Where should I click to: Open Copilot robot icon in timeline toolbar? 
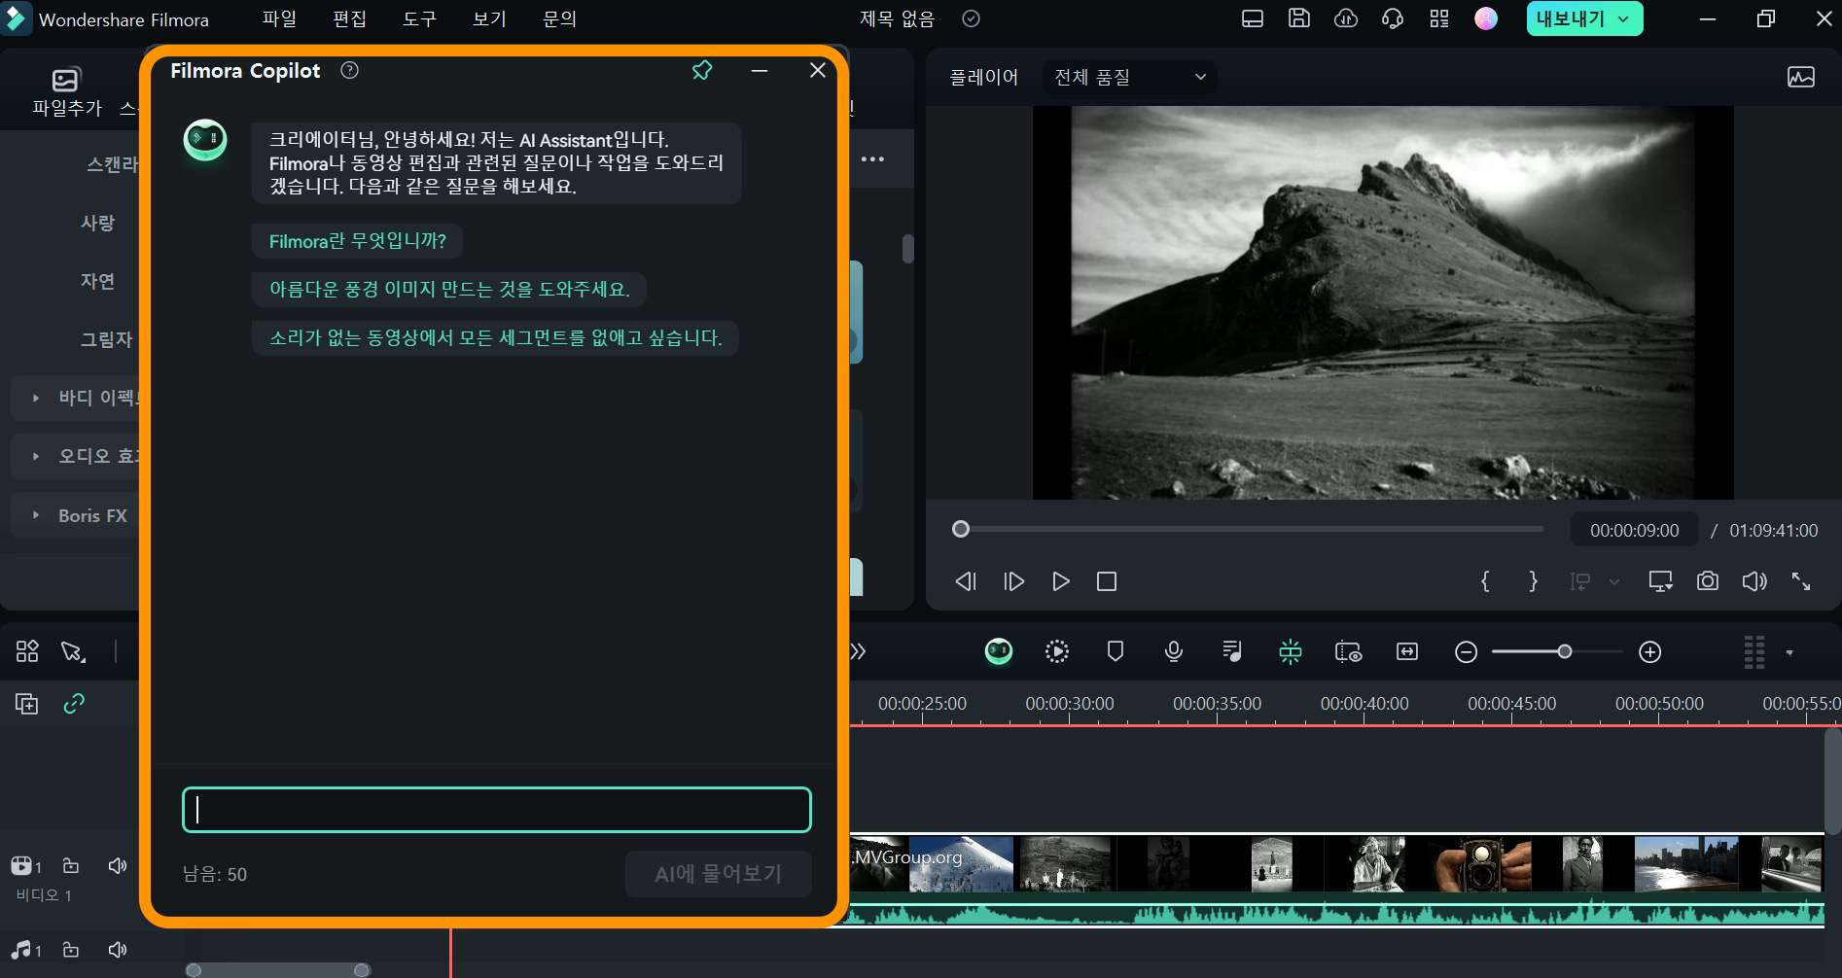(999, 651)
